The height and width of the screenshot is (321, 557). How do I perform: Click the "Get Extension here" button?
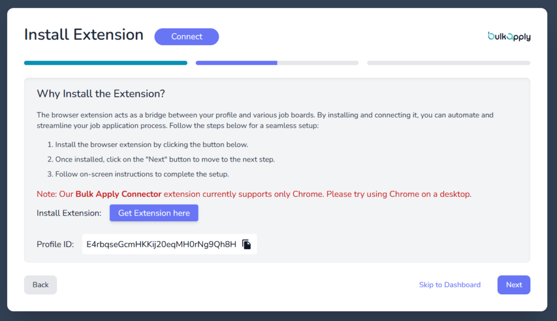pyautogui.click(x=154, y=213)
